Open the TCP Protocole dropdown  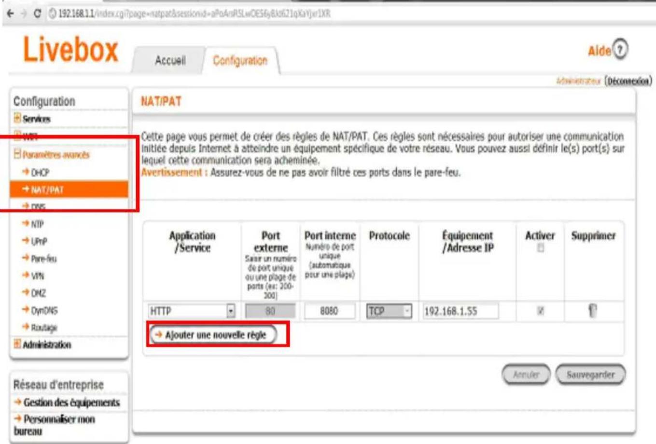pos(389,311)
